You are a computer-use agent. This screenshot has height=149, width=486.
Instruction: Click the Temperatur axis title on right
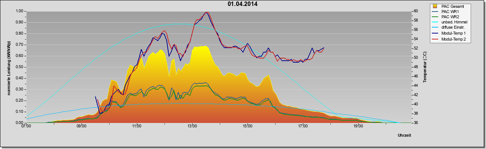(425, 67)
